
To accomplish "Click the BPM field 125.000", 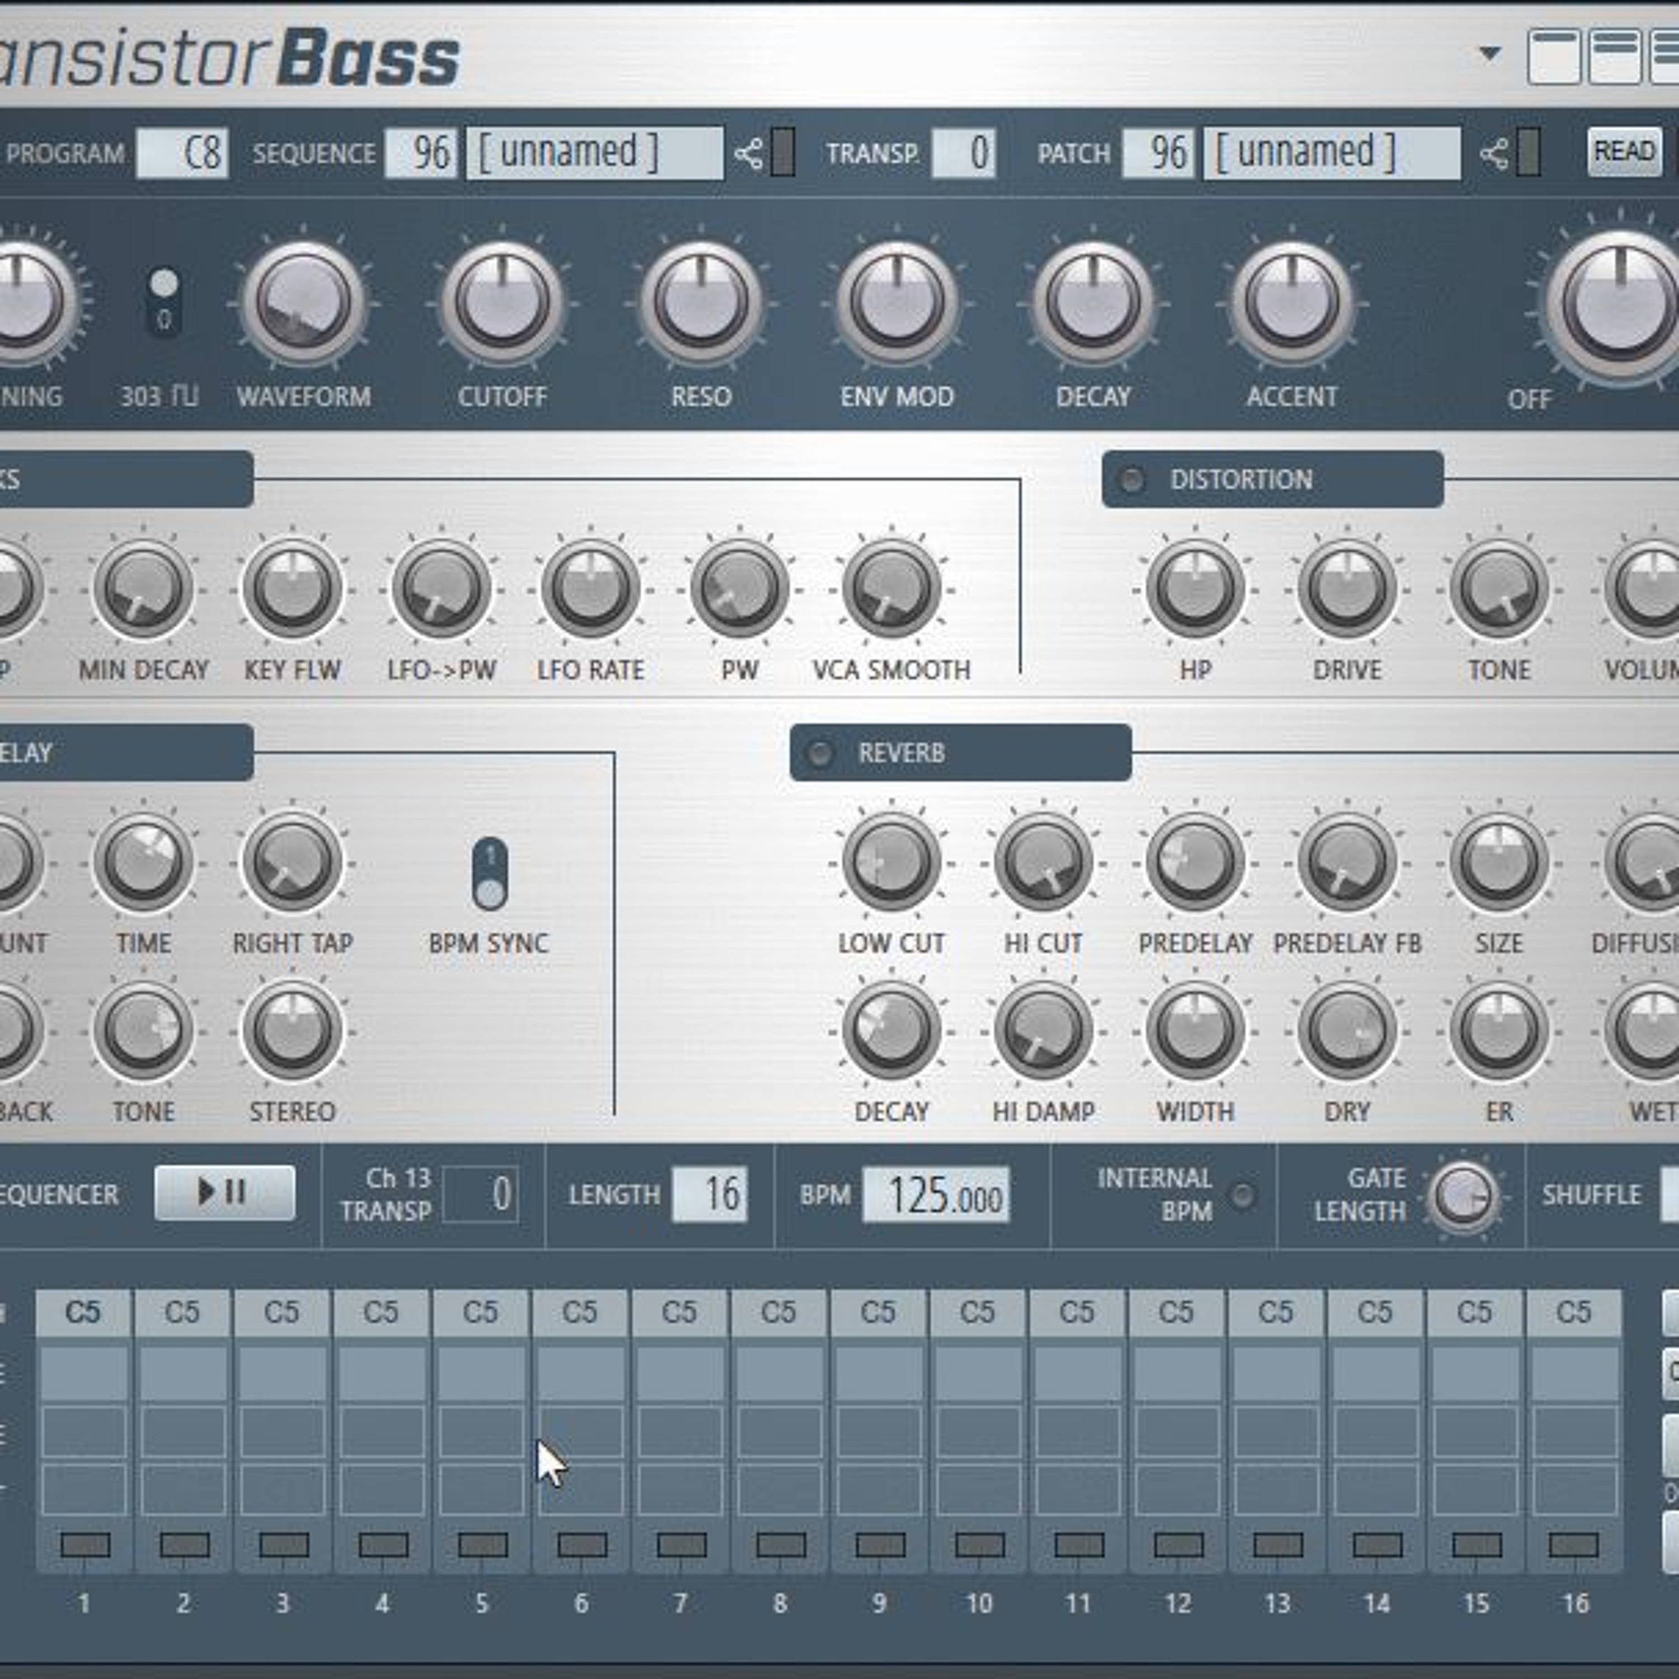I will click(x=936, y=1196).
